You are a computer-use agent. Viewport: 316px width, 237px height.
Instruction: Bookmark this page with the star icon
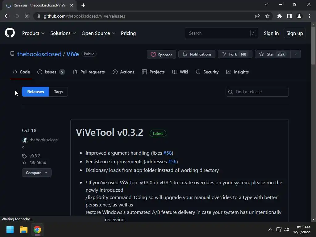tap(267, 16)
